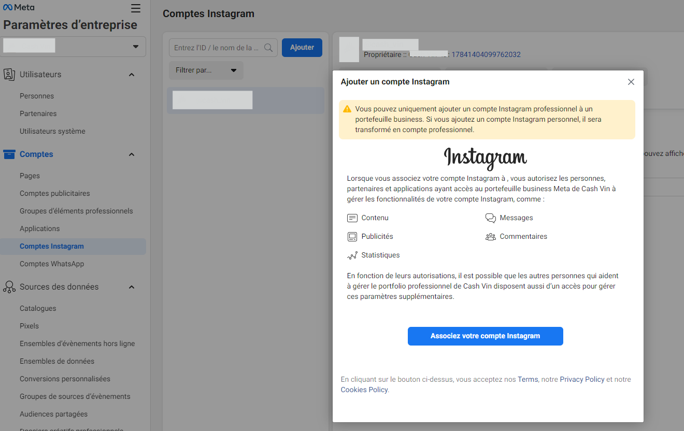Open Applications in sidebar
The height and width of the screenshot is (431, 684).
(39, 228)
